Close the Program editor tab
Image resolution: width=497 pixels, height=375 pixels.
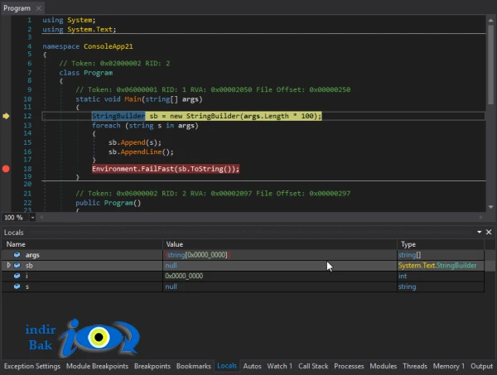coord(39,8)
